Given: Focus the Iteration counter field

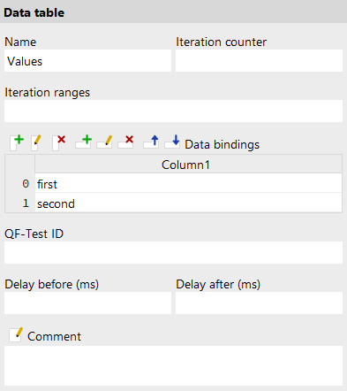Looking at the screenshot, I should coord(259,61).
